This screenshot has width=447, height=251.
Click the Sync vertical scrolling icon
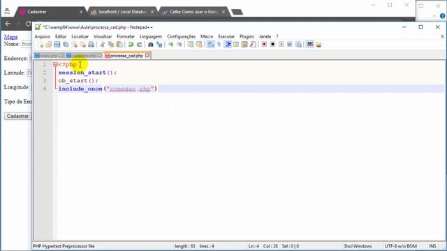[x=191, y=45]
